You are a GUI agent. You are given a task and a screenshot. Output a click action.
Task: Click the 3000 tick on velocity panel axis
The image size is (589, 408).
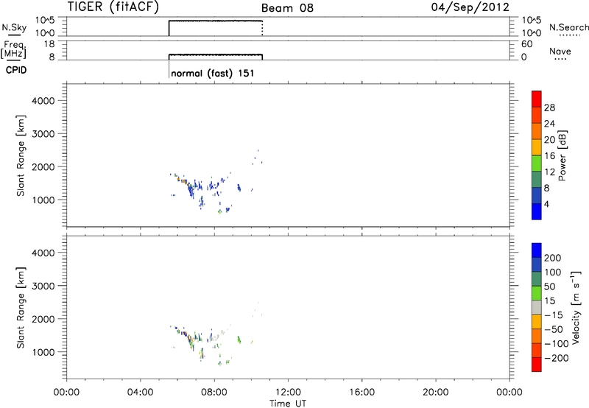(x=43, y=286)
